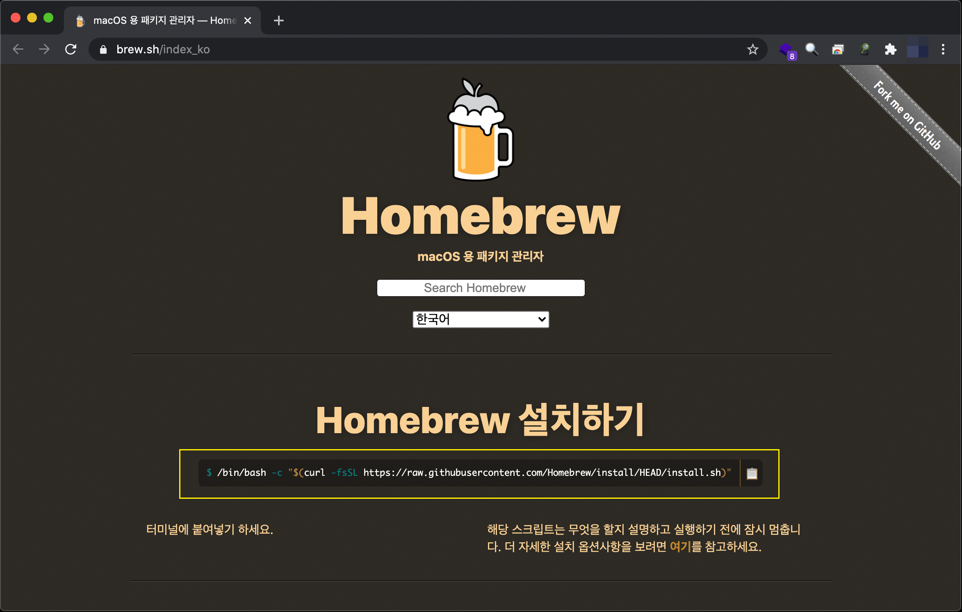
Task: Bookmark this page with star icon
Action: coord(752,50)
